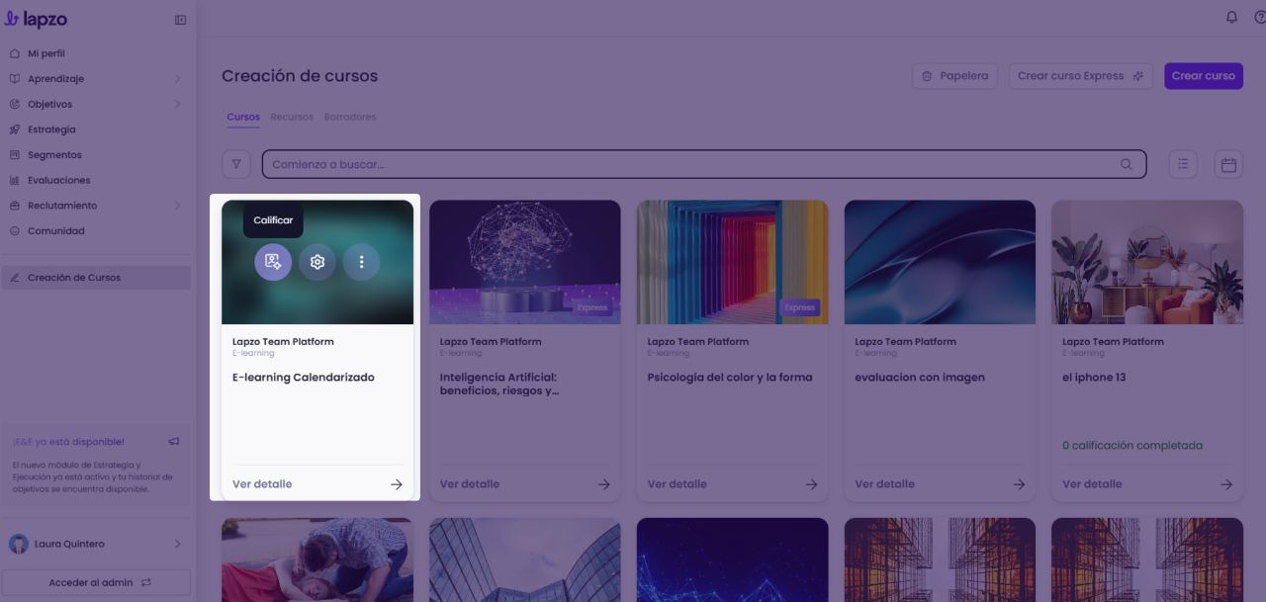Click the E-learning Calendarizado course title
Image resolution: width=1266 pixels, height=602 pixels.
coord(304,378)
